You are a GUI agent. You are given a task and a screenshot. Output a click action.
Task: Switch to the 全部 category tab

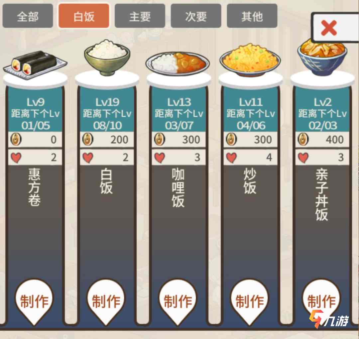click(x=28, y=16)
